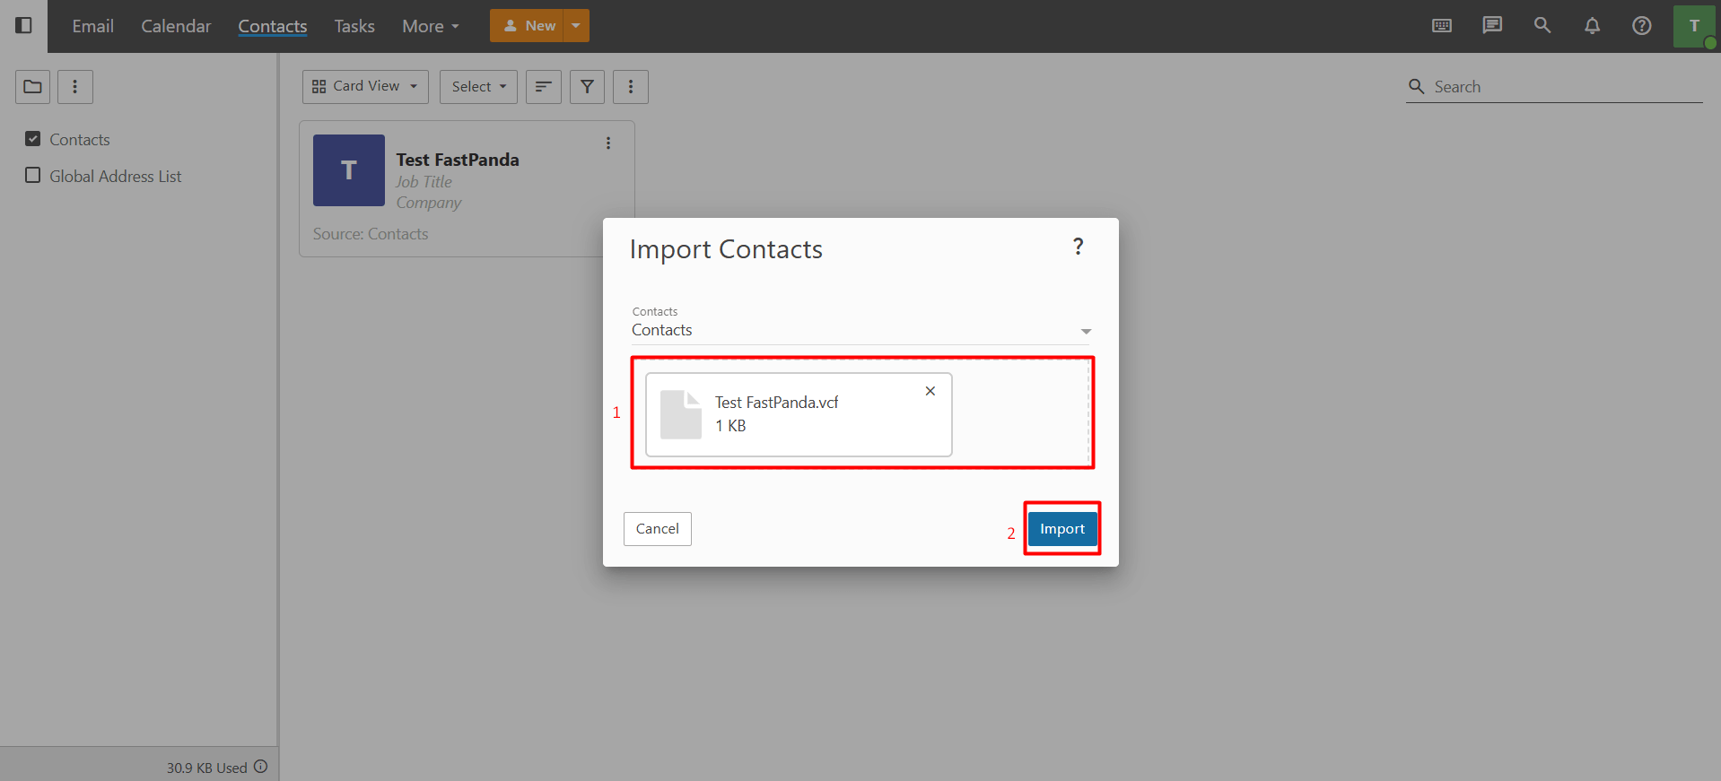Open the Email section
1721x781 pixels.
coord(92,26)
